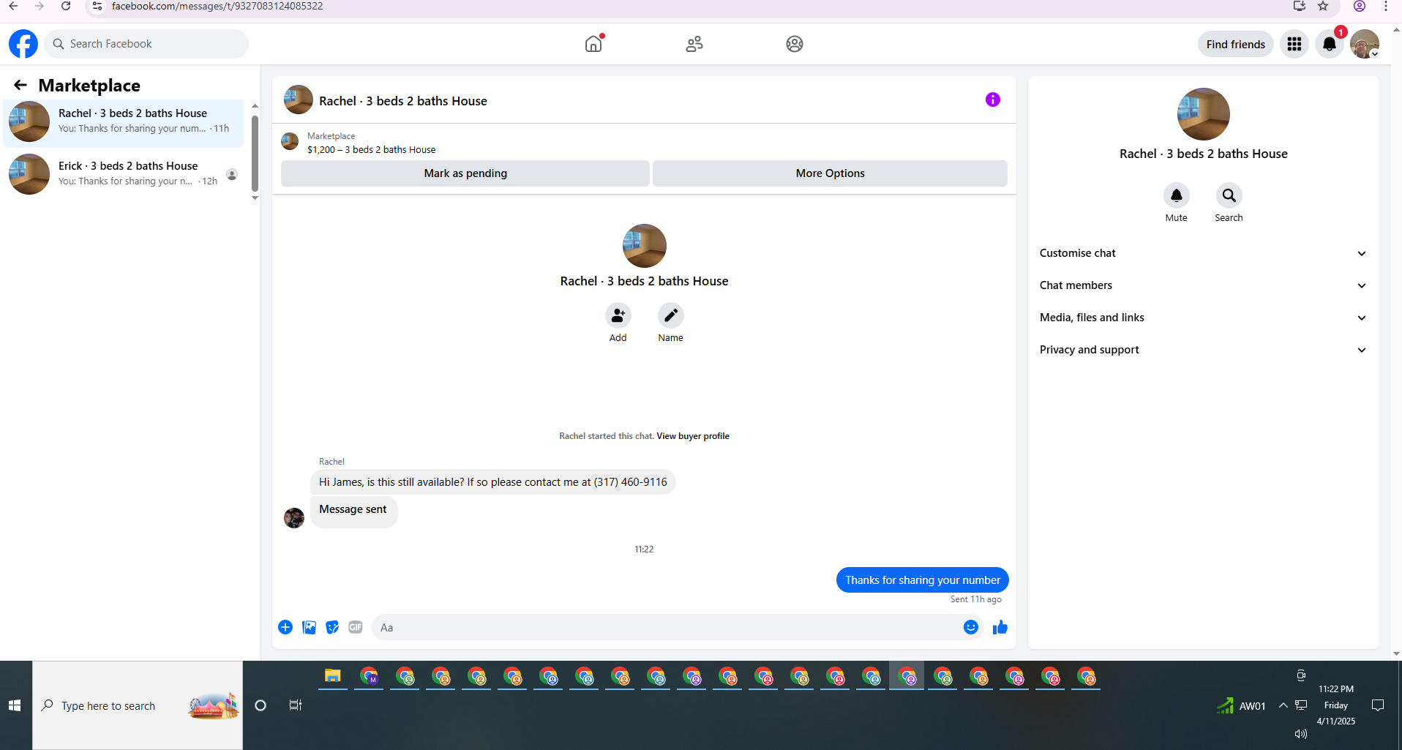Open the Groups icon in top navigation

pos(795,44)
